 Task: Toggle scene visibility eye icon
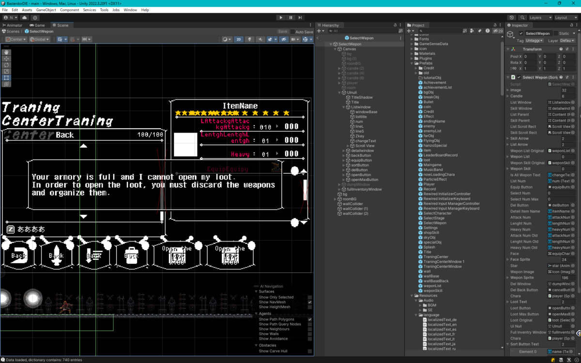pyautogui.click(x=284, y=39)
